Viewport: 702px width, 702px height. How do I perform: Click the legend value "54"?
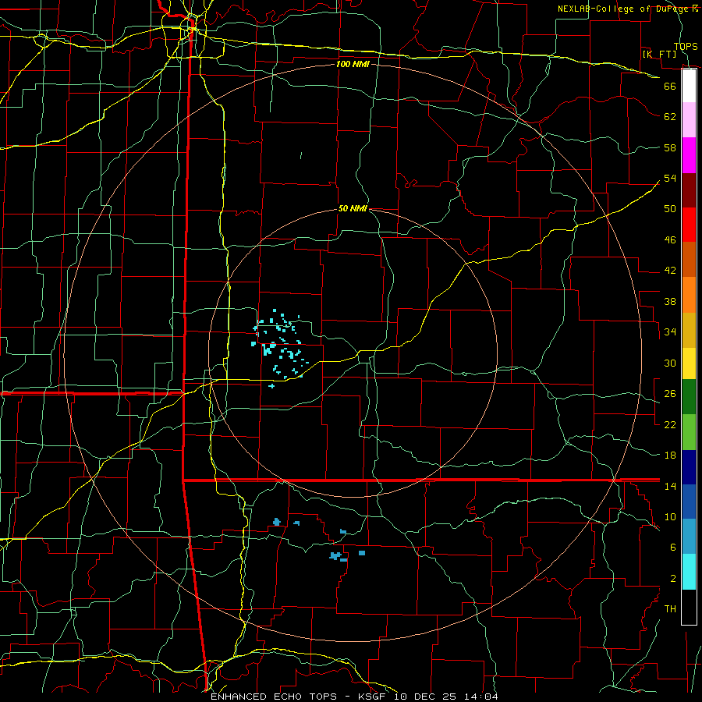tap(670, 178)
